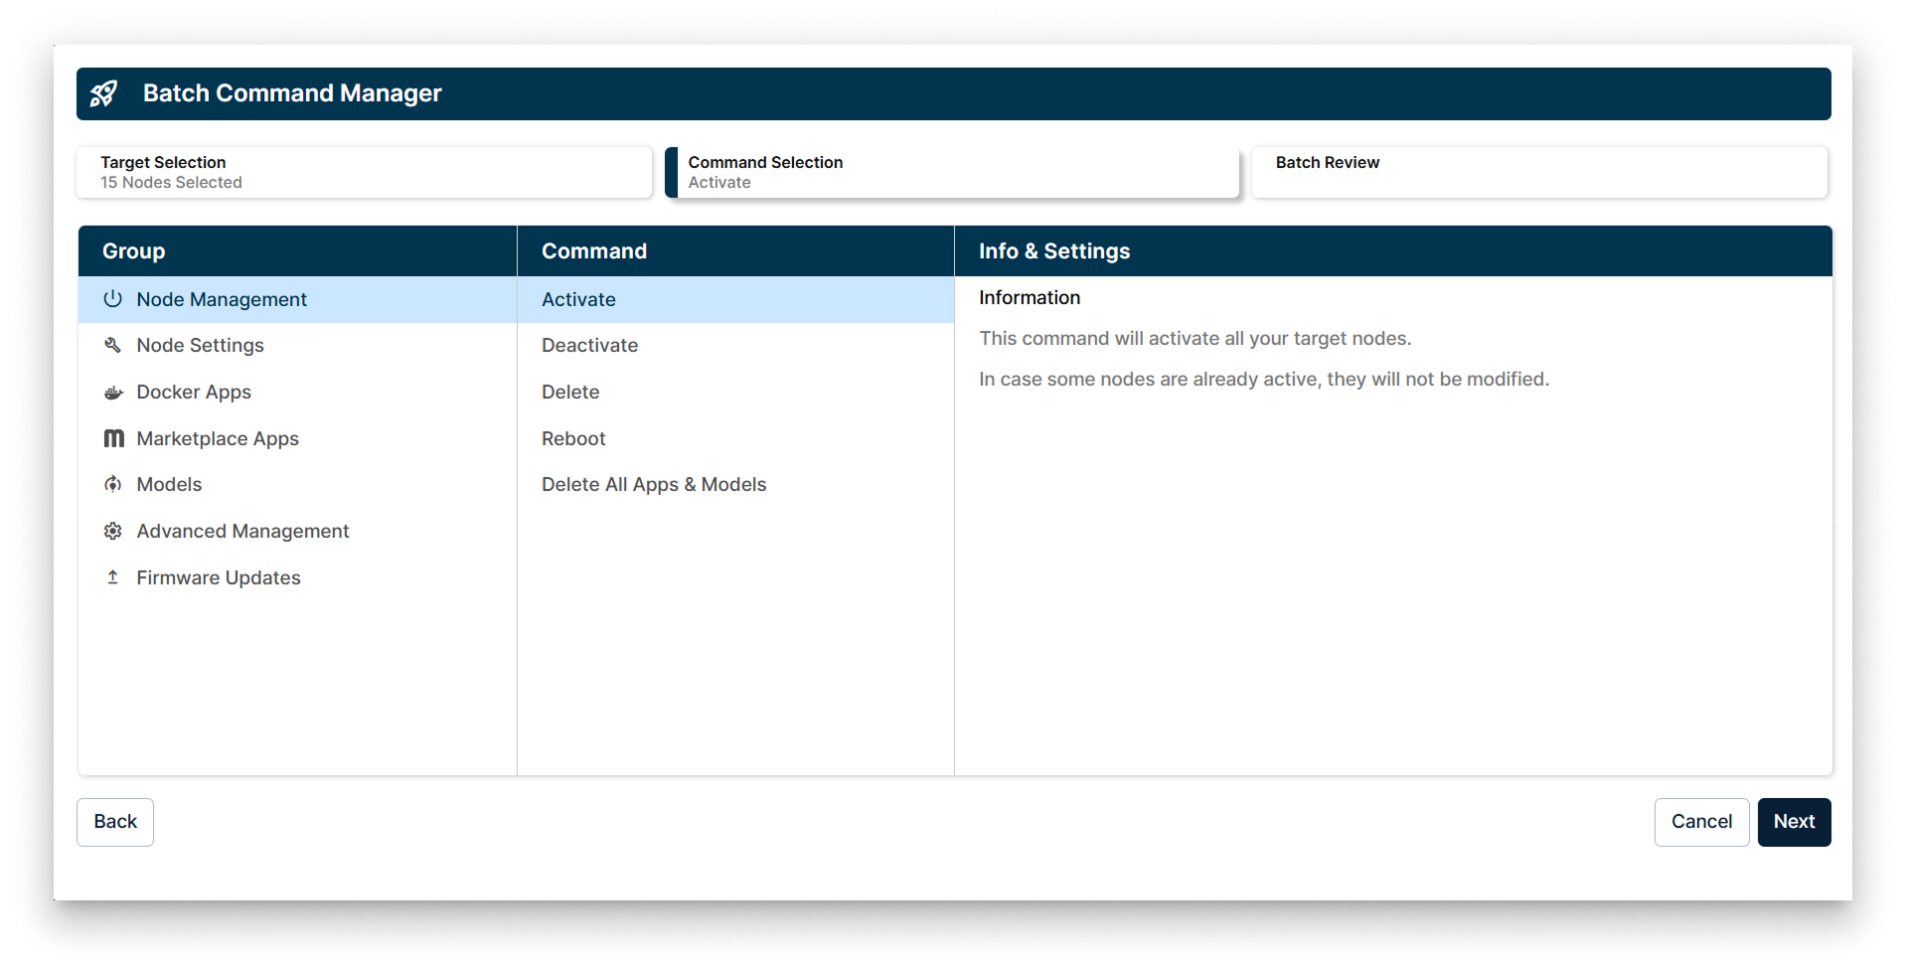Go Back to the previous step
Screen dimensions: 1906x965
click(114, 822)
